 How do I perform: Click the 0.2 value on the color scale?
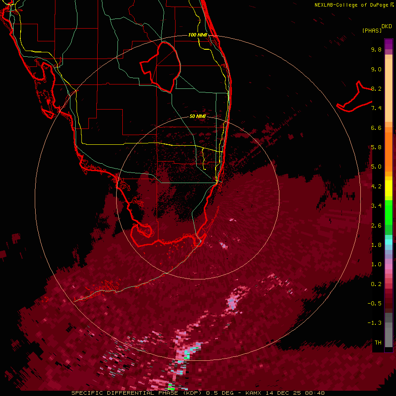[376, 284]
